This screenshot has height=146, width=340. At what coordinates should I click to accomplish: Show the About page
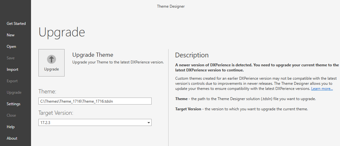pos(12,138)
